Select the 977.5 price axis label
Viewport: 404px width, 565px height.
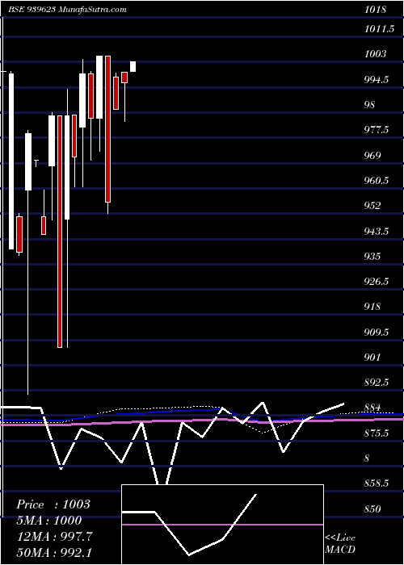tap(377, 130)
